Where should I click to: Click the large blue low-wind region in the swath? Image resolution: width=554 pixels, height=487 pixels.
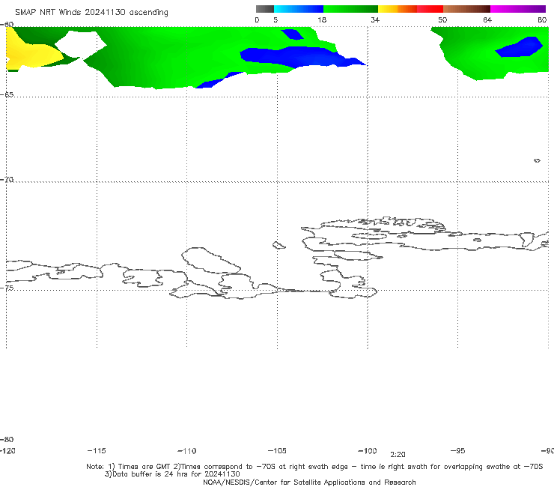coord(300,57)
